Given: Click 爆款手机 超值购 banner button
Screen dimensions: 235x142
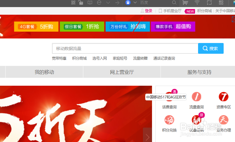Looking at the screenshot, I should (x=173, y=27).
